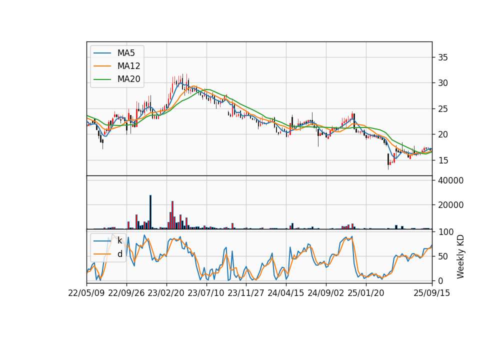Click the price axis label 20
Viewport: 480px width, 345px height.
click(443, 134)
